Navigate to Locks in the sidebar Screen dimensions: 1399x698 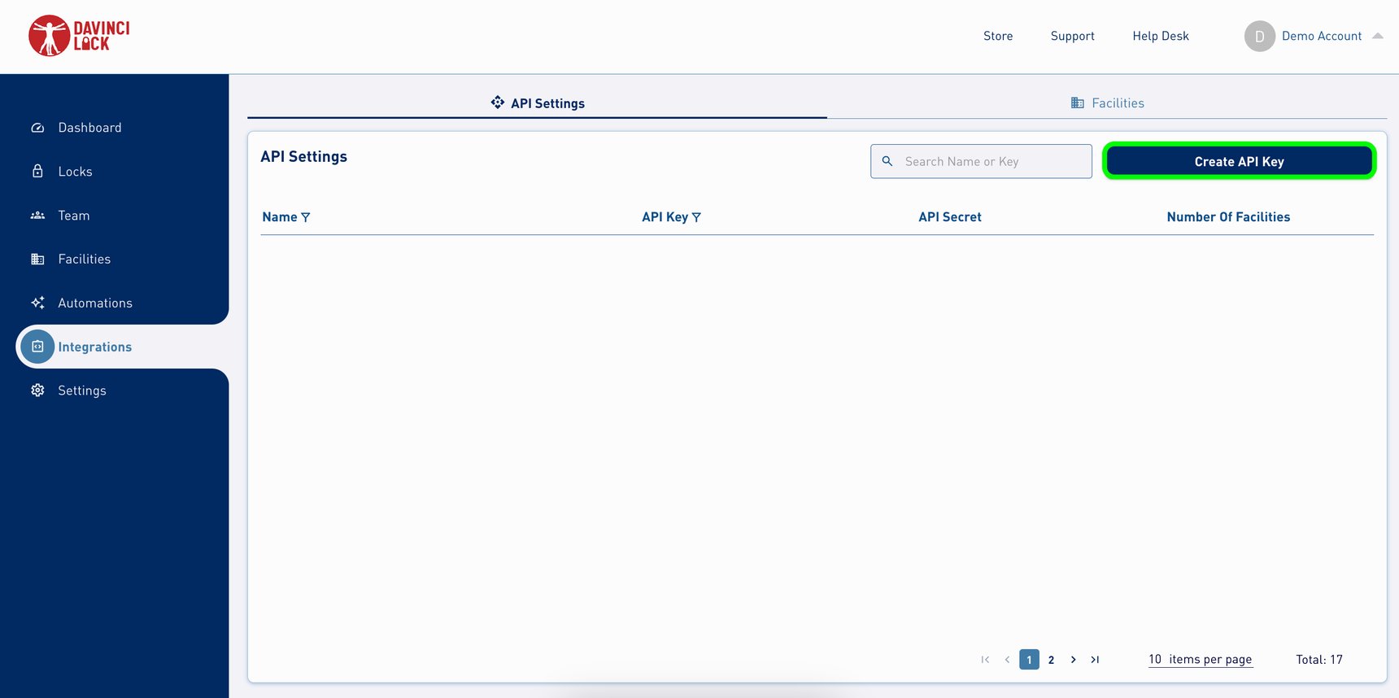coord(76,172)
